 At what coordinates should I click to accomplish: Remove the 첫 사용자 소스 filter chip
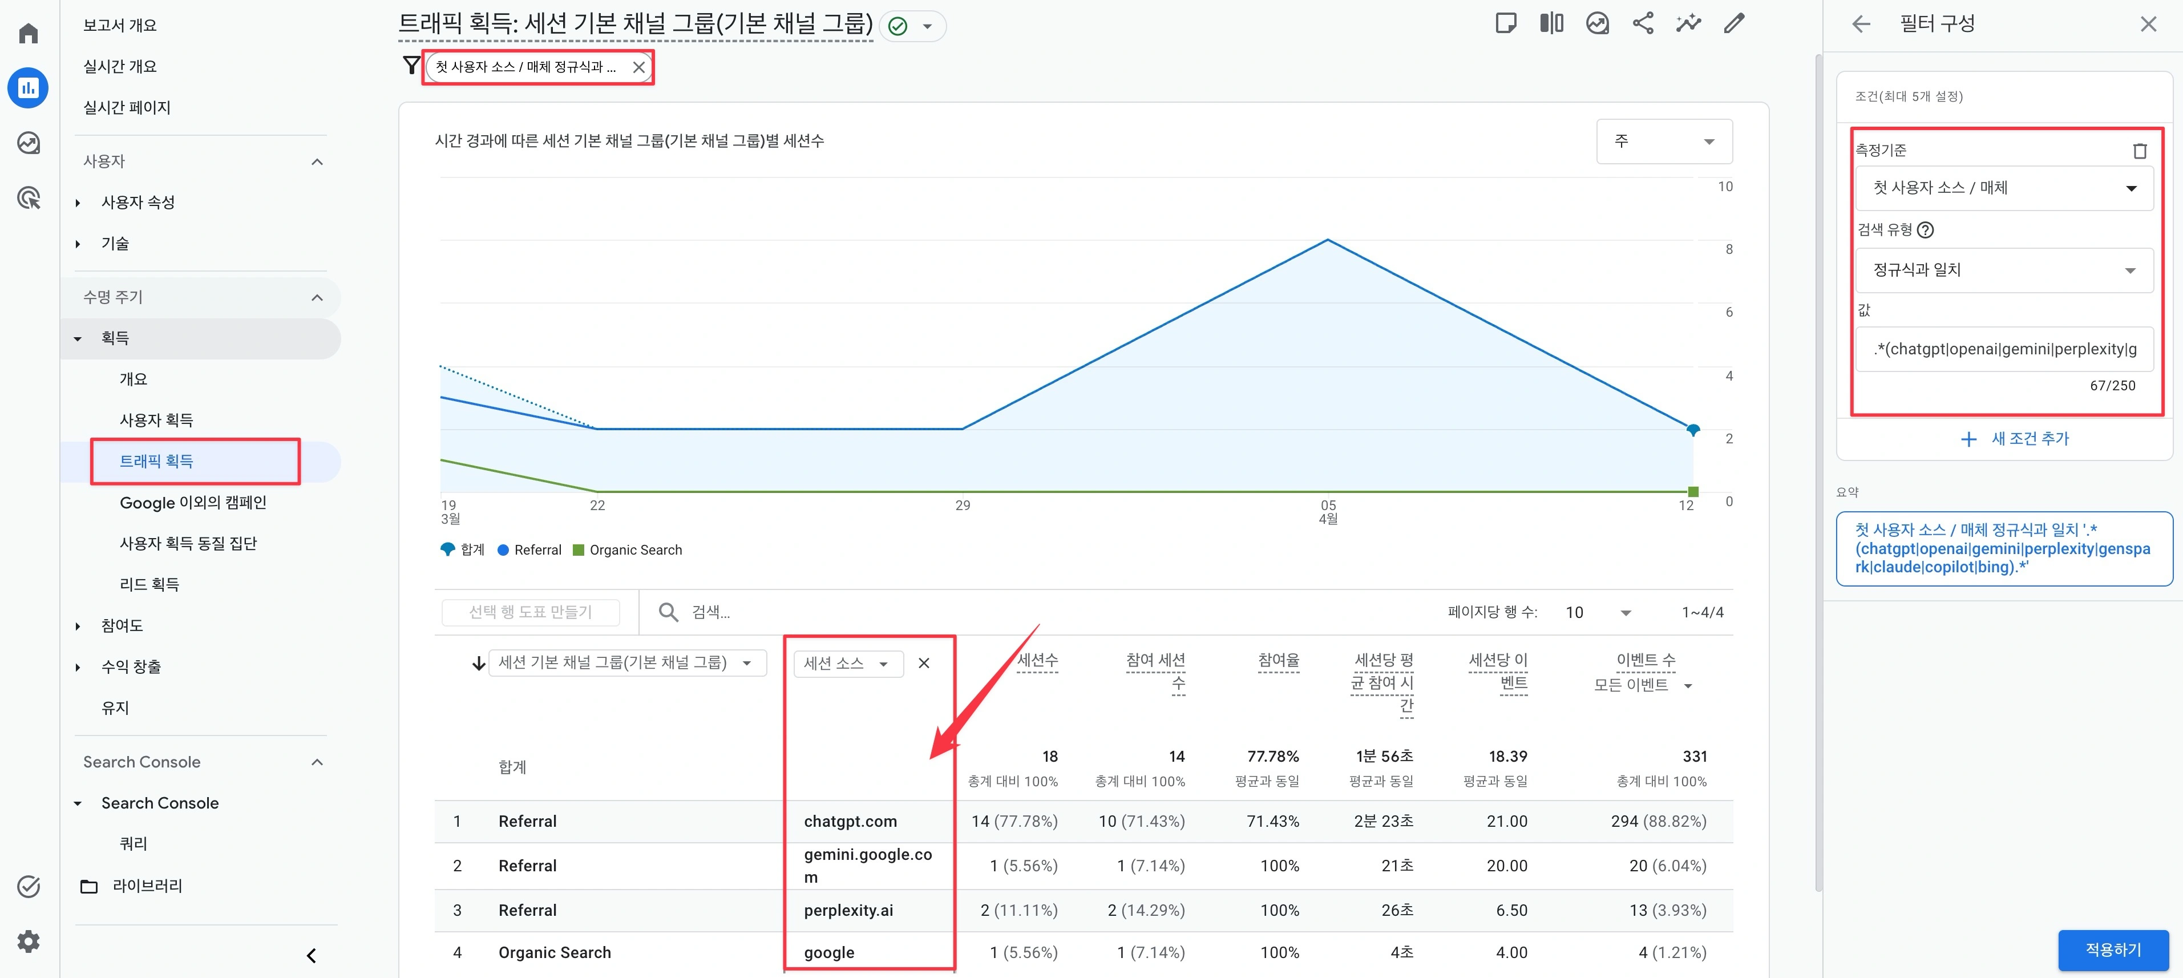tap(639, 67)
